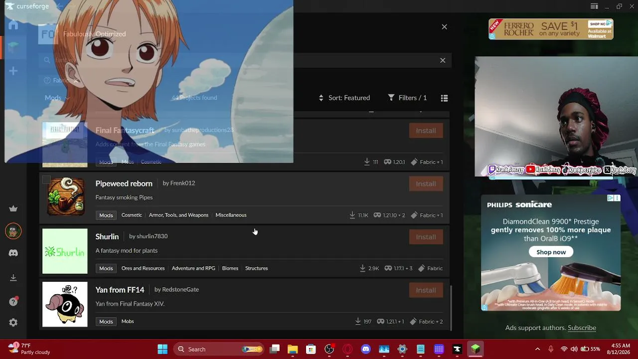Image resolution: width=638 pixels, height=359 pixels.
Task: Select the Mods tag on Yan from FF14
Action: 106,322
